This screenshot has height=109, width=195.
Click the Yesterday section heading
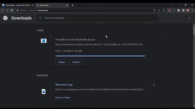click(x=42, y=75)
